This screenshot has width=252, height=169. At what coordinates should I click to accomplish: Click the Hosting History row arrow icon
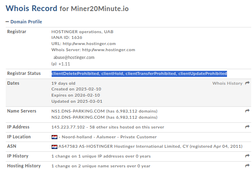pyautogui.click(x=247, y=165)
